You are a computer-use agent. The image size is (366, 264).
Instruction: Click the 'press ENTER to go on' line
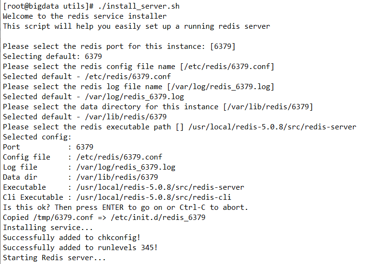click(x=126, y=207)
